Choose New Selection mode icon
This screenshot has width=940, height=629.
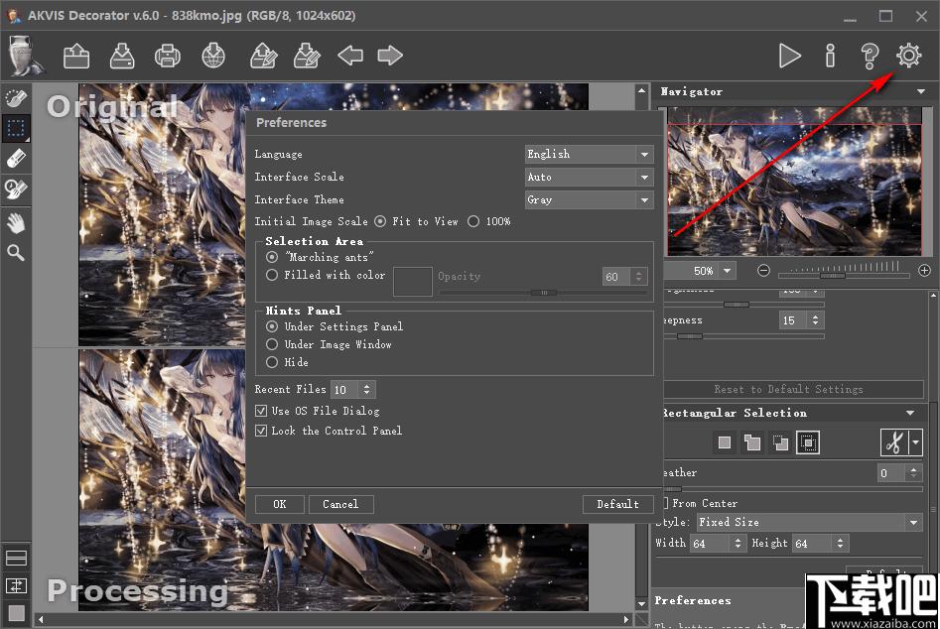tap(725, 442)
